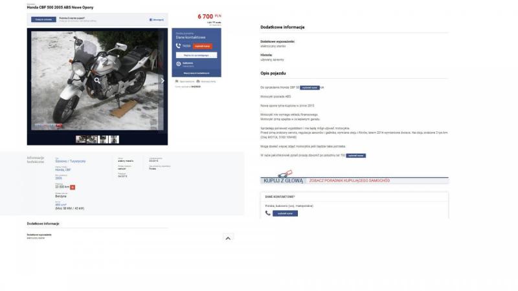This screenshot has height=291, width=518.
Task: Select the third photo thumbnail
Action: pos(103,139)
